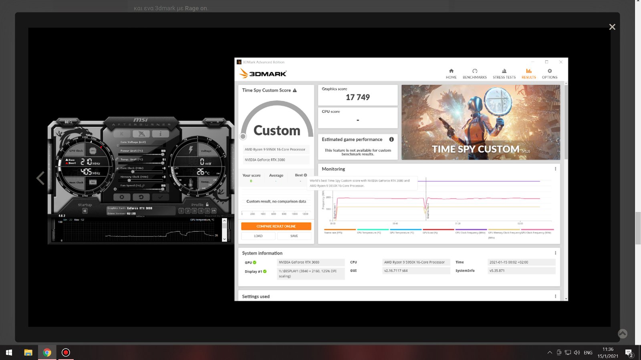The image size is (641, 360).
Task: Adjust the Memory Clock slider
Action: (141, 180)
